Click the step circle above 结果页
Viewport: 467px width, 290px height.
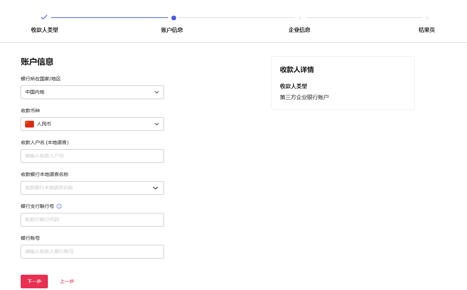pyautogui.click(x=427, y=18)
